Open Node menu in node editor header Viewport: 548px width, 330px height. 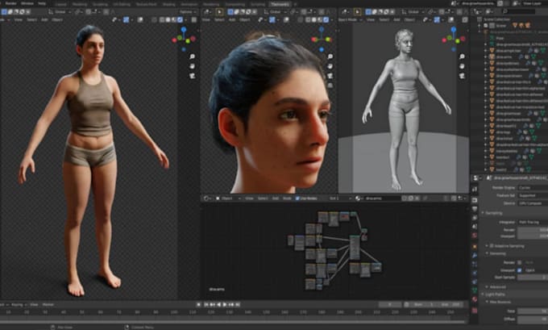click(287, 198)
